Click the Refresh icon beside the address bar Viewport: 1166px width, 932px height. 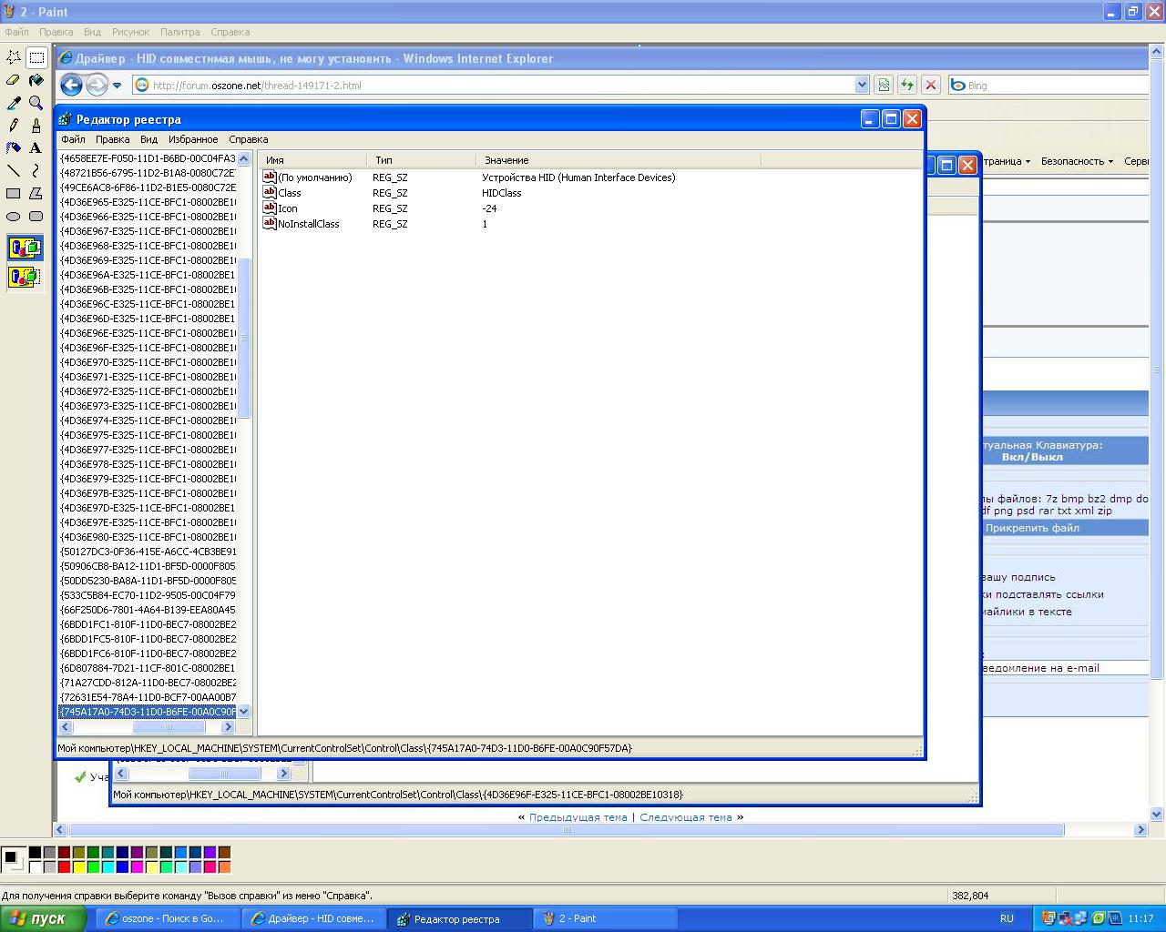coord(907,86)
